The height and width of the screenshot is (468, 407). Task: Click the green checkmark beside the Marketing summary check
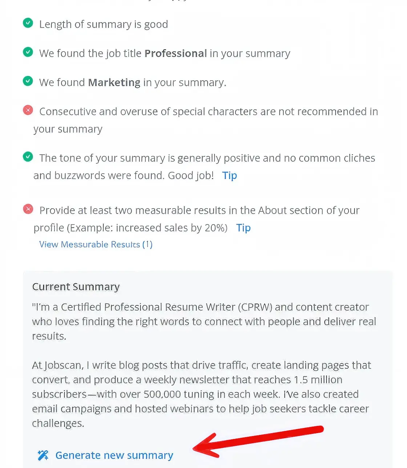coord(28,81)
